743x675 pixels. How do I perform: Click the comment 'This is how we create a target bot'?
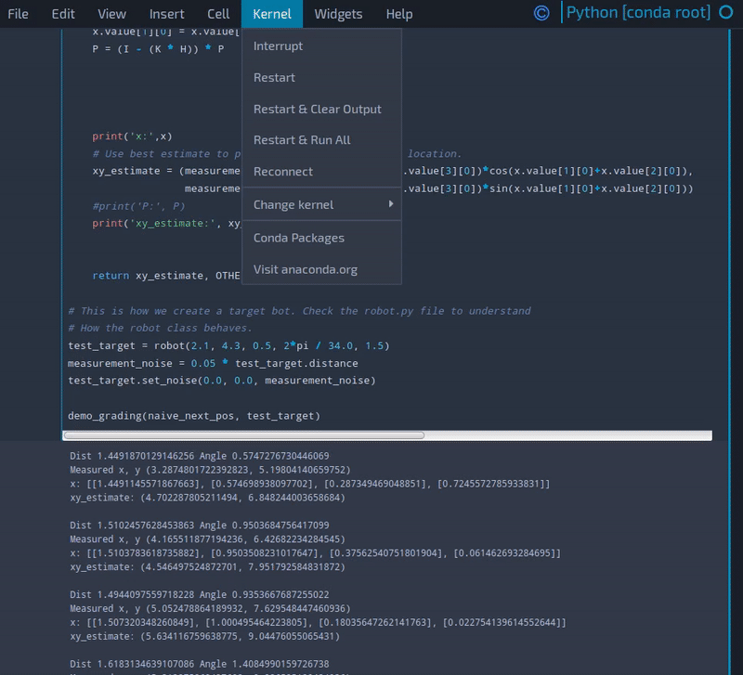point(299,311)
